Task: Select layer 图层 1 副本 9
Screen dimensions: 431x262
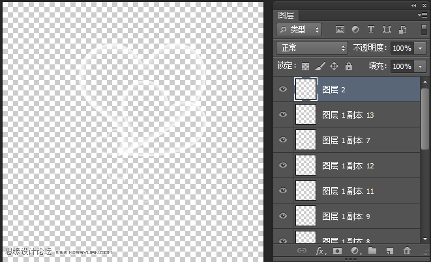Action: tap(347, 216)
